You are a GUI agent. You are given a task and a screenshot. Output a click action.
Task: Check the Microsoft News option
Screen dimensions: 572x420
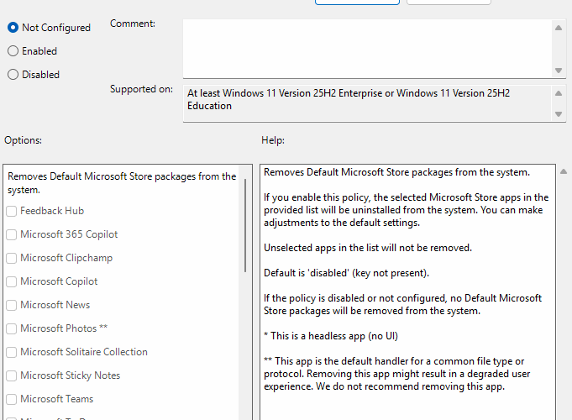coord(12,305)
